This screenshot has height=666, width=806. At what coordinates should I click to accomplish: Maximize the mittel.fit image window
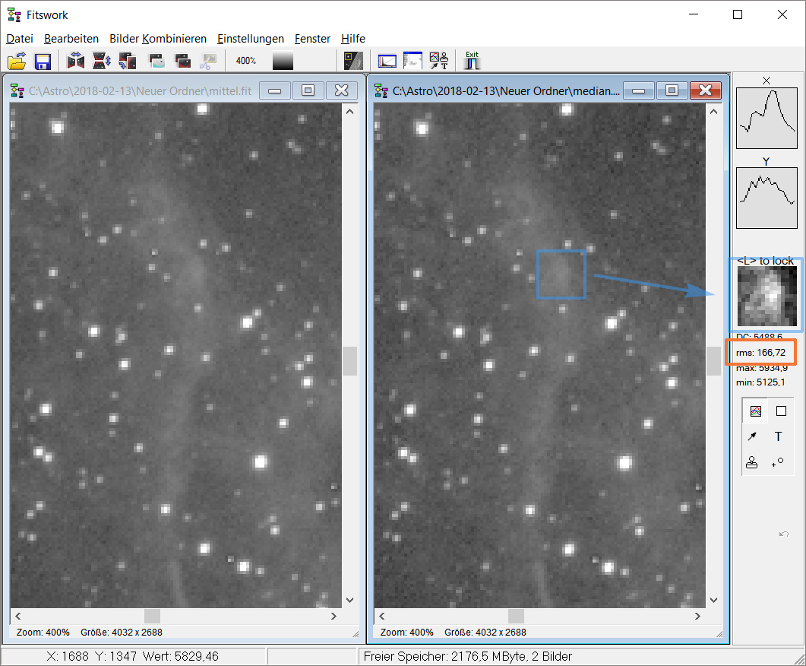(308, 91)
